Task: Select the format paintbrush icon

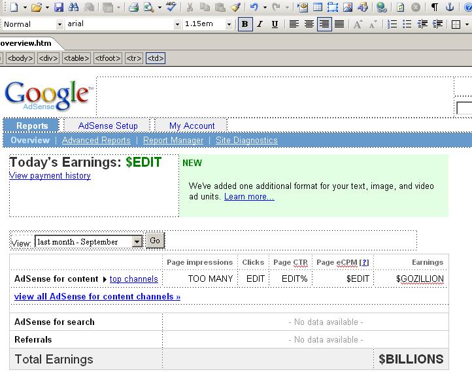Action: pos(235,7)
